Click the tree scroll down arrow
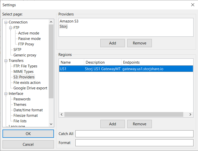This screenshot has width=198, height=151. [x=51, y=124]
